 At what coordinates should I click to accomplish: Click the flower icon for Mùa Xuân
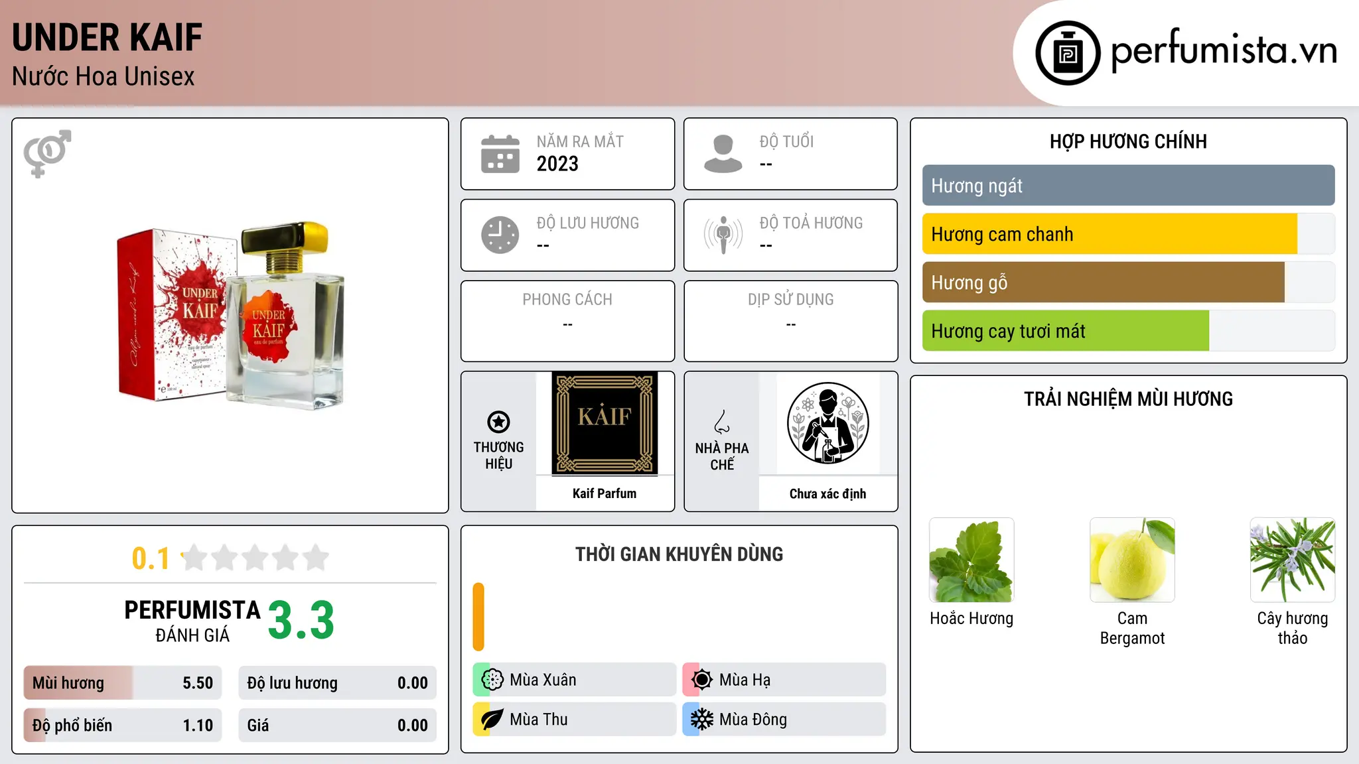tap(492, 679)
